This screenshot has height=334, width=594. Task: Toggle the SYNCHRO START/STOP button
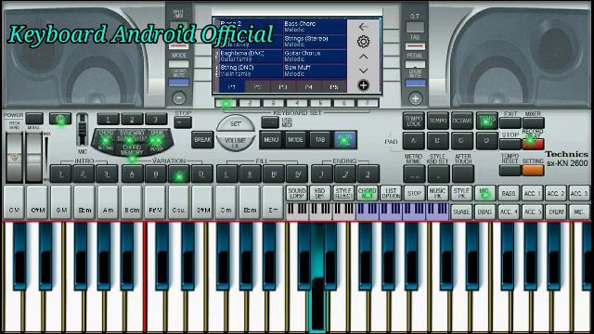coord(131,136)
